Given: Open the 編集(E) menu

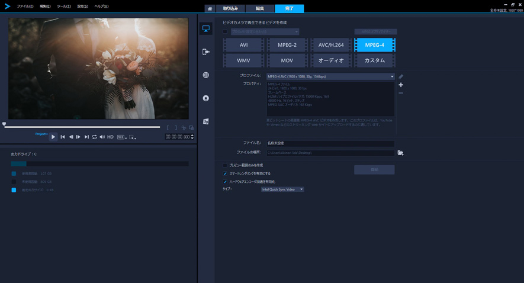Looking at the screenshot, I should pyautogui.click(x=45, y=7).
